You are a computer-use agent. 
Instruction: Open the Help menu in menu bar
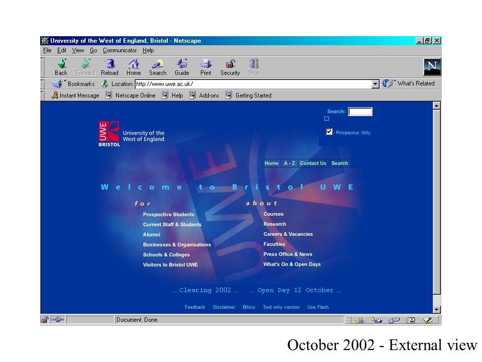(148, 50)
